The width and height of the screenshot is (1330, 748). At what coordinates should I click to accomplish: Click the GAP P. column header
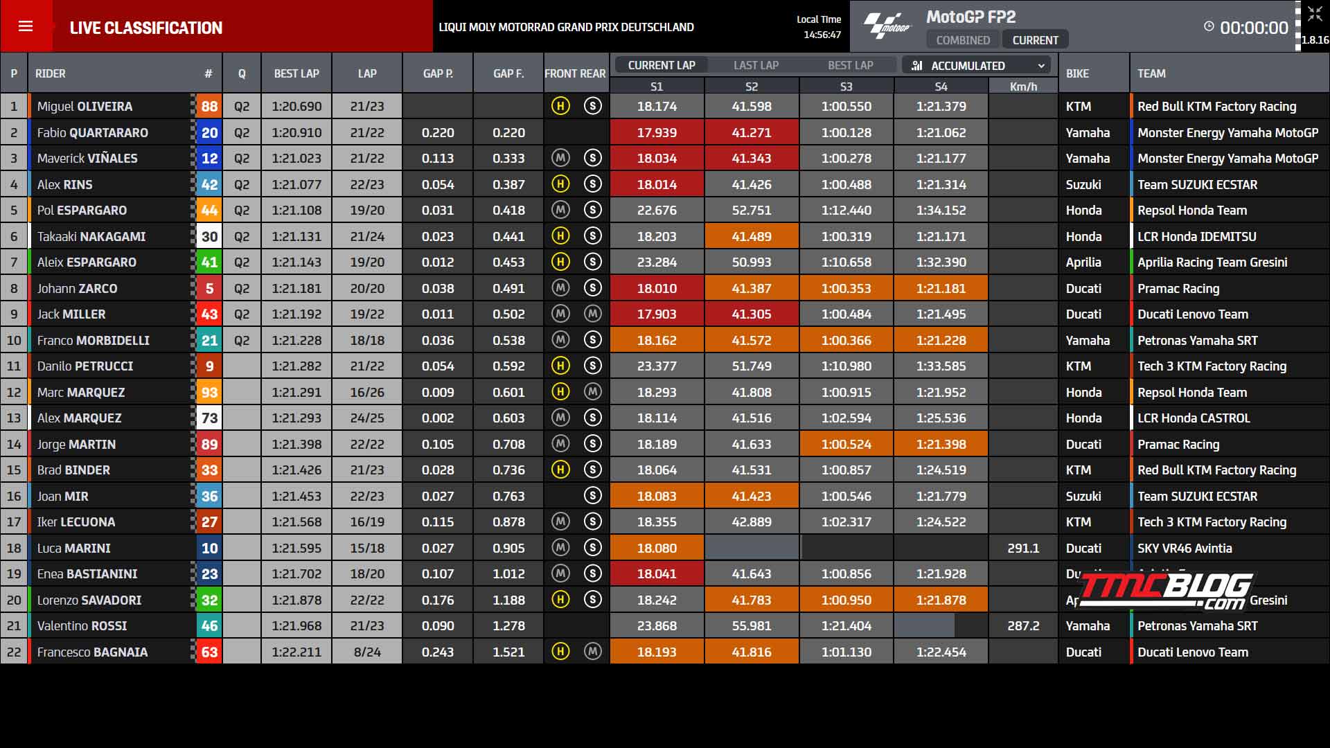438,73
